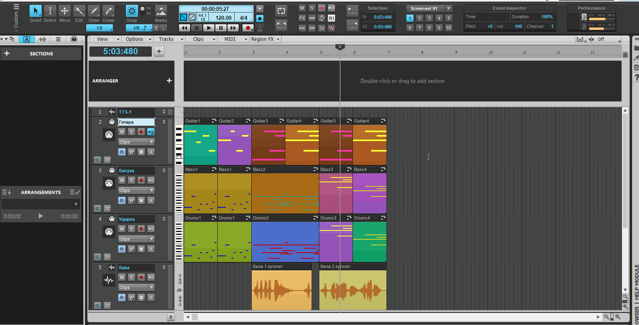The image size is (639, 325).
Task: Switch to screenset 10
Action: point(449,28)
